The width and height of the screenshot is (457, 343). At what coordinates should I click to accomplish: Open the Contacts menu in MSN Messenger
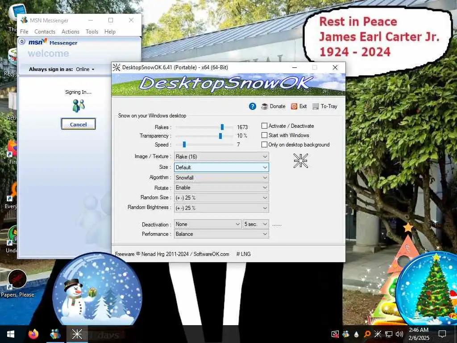(45, 32)
